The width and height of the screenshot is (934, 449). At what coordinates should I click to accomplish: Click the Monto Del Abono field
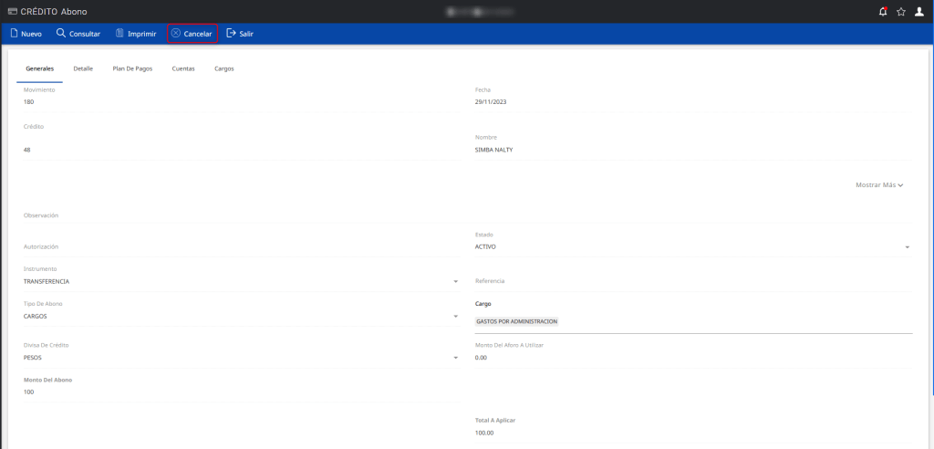tap(237, 392)
